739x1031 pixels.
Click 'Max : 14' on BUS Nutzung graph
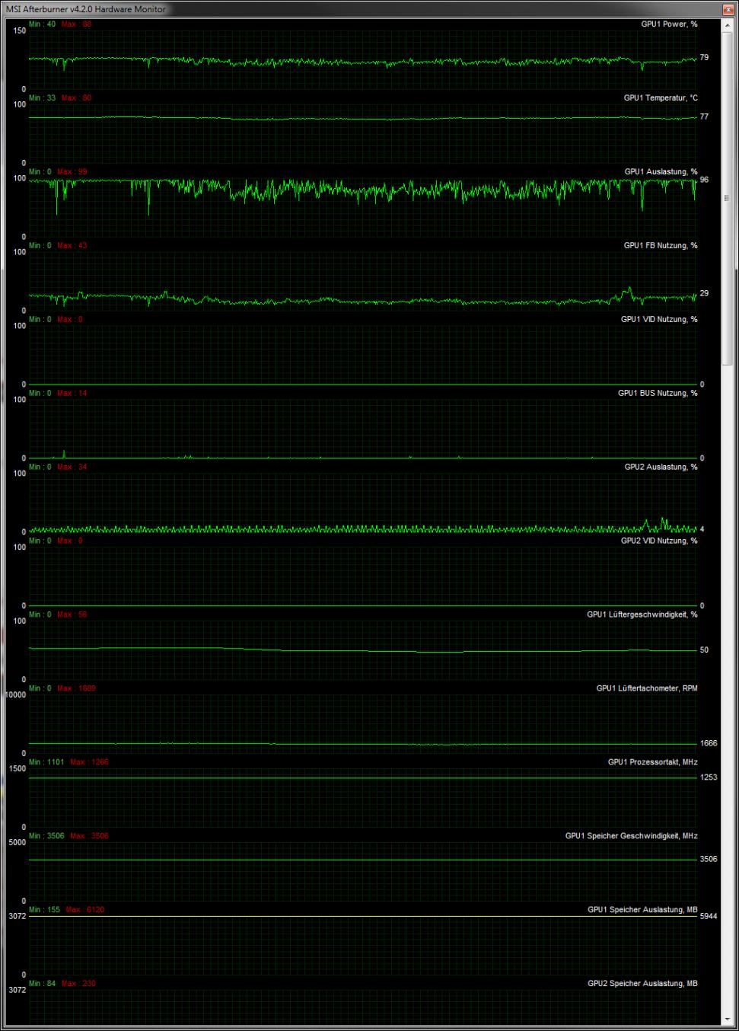pos(72,394)
